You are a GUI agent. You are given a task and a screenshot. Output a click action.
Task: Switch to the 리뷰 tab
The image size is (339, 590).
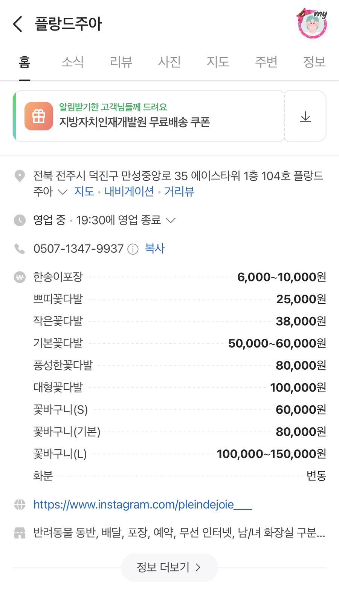(121, 62)
